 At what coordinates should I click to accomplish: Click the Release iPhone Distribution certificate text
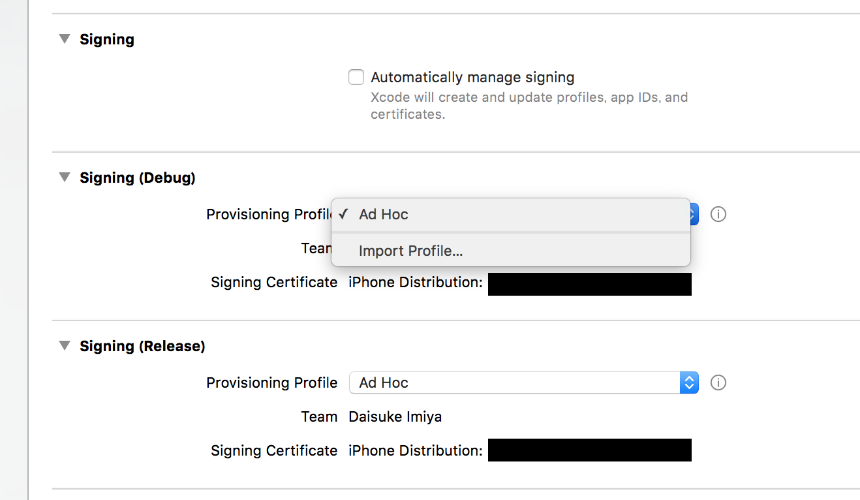tap(416, 450)
